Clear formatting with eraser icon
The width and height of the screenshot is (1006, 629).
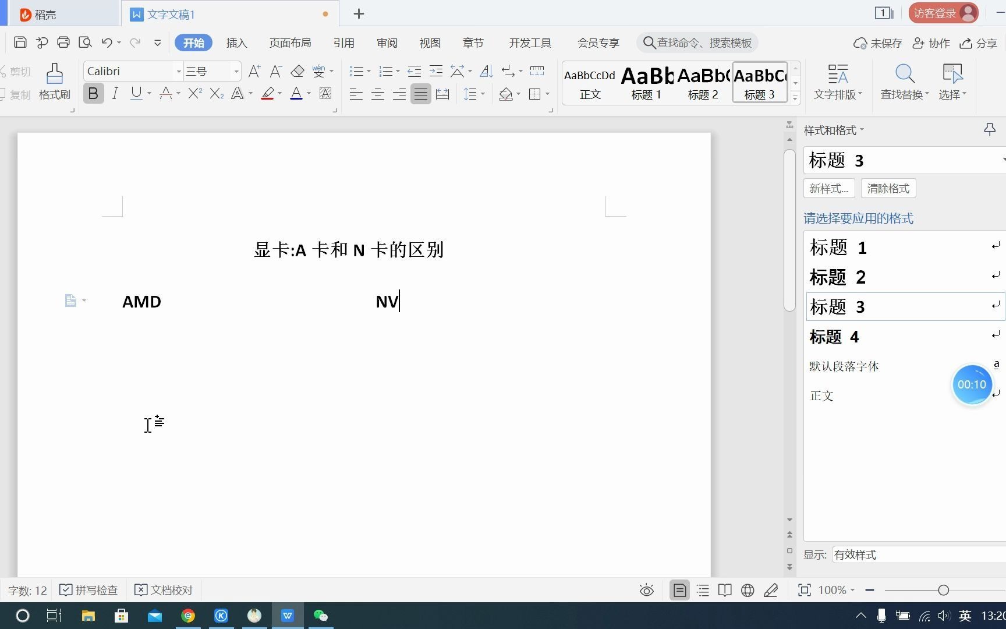point(297,71)
